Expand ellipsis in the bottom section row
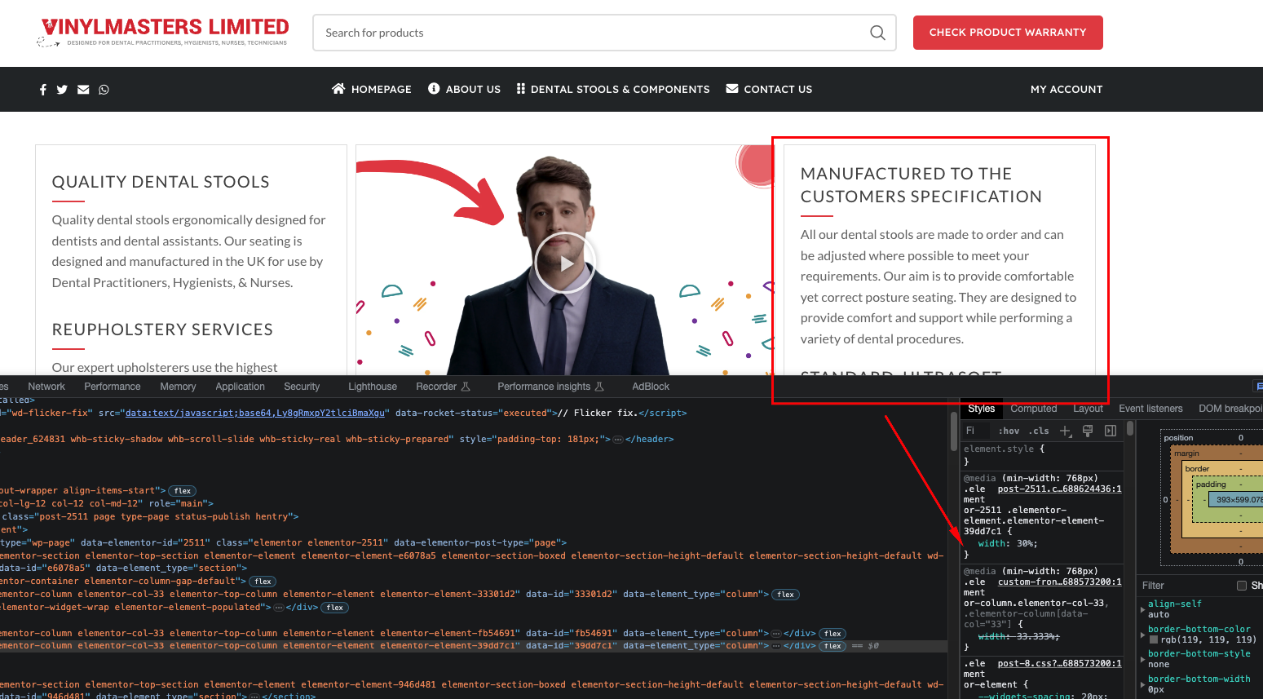 [x=254, y=696]
